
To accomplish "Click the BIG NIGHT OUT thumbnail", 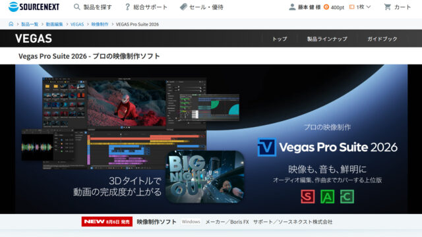I will [205, 176].
